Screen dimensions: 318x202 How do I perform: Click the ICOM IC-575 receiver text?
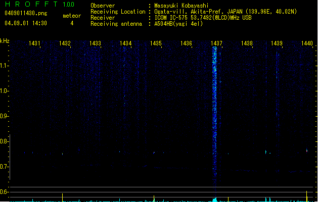coord(203,18)
